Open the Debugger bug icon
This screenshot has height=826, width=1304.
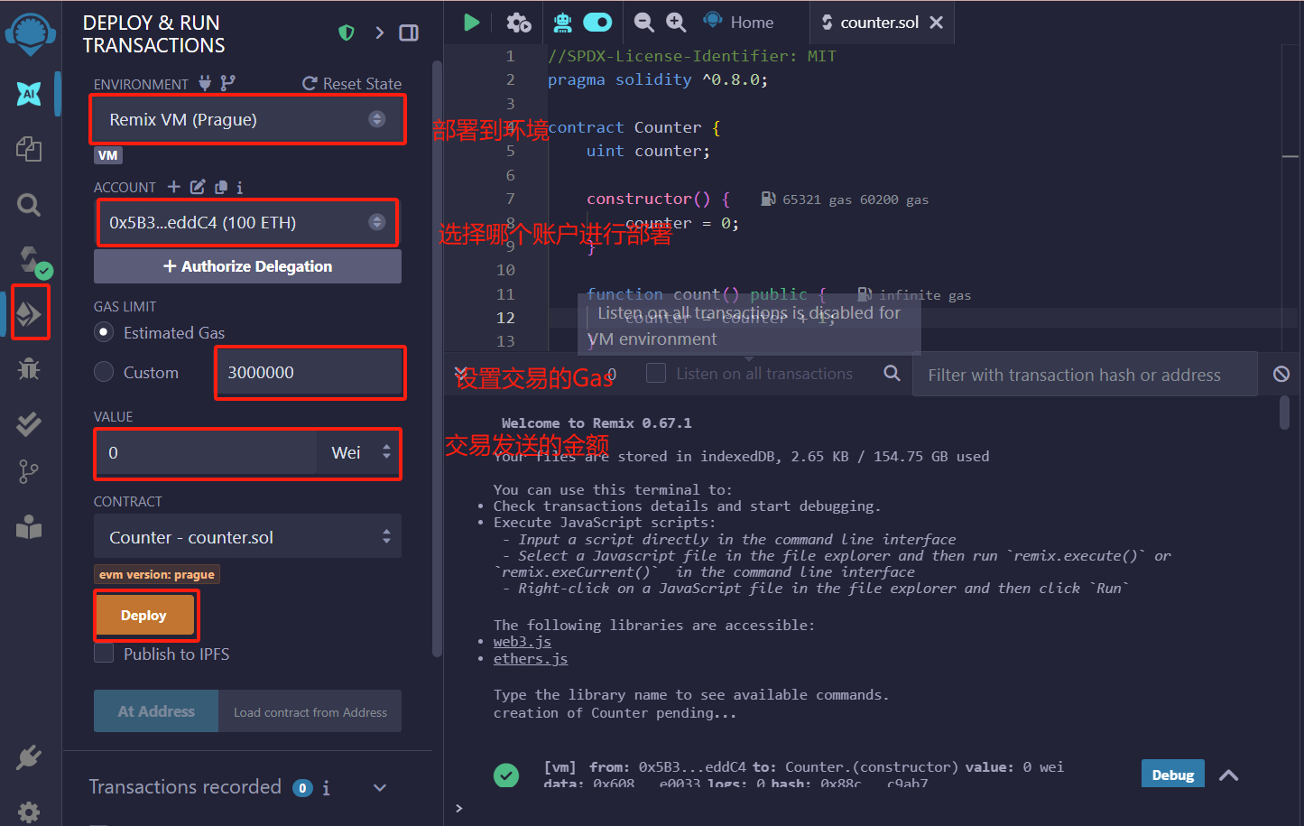(x=29, y=368)
